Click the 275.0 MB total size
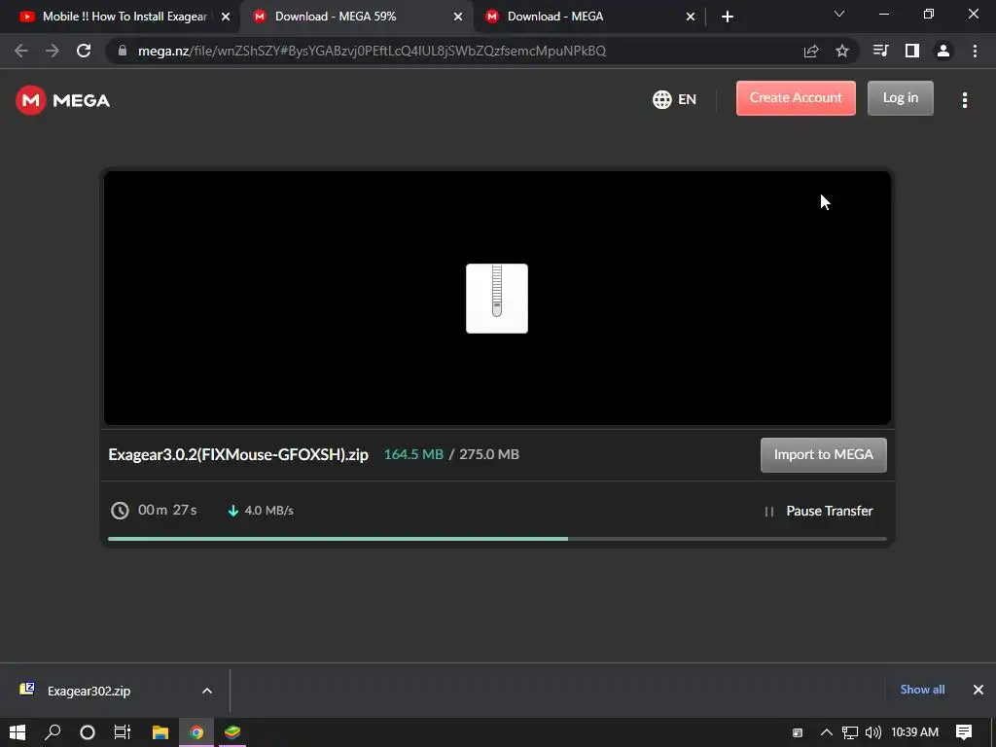Image resolution: width=996 pixels, height=747 pixels. 489,454
